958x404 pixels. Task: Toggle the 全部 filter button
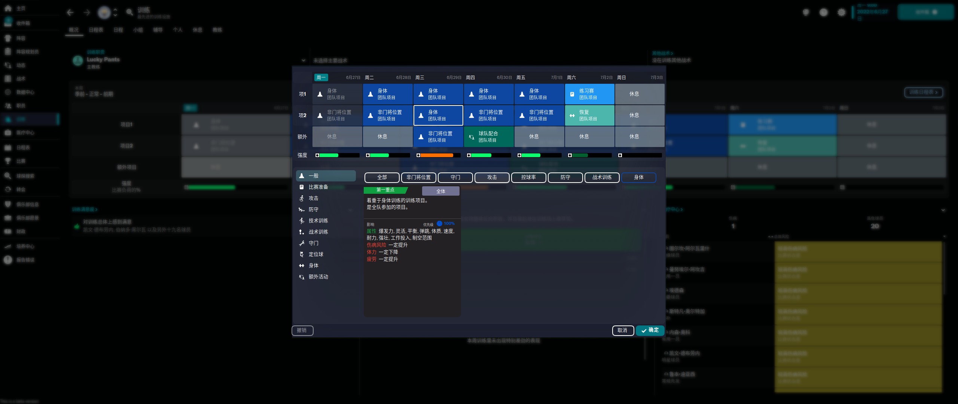[x=382, y=177]
